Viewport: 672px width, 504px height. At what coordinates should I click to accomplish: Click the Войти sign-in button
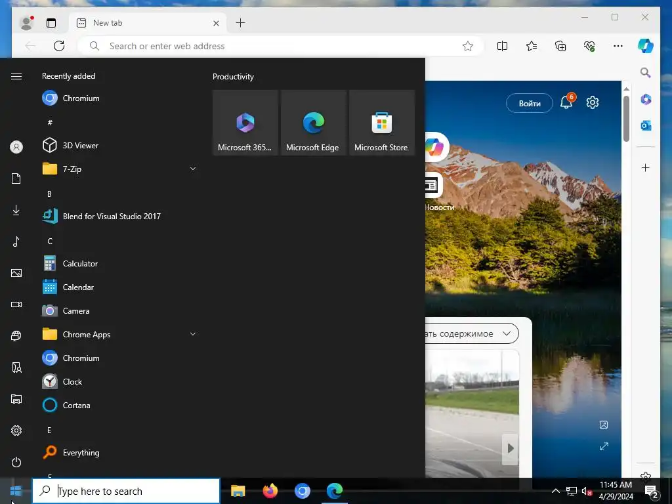(x=530, y=103)
